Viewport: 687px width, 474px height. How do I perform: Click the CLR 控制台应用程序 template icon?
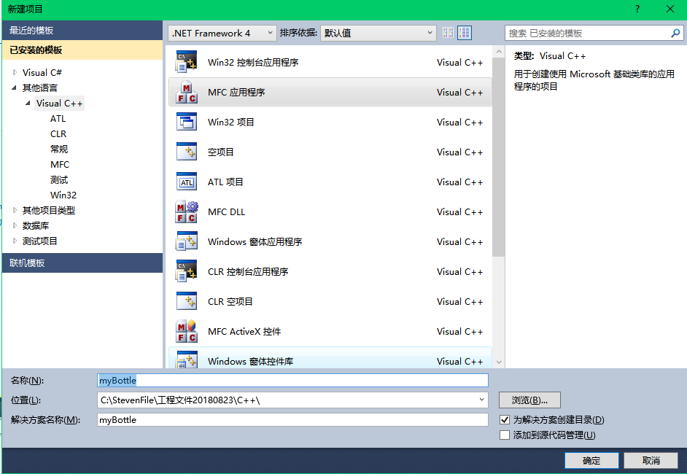pos(186,271)
